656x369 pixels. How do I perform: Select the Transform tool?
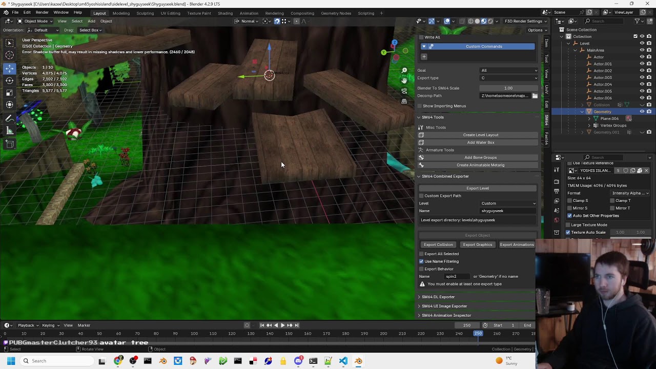point(10,105)
